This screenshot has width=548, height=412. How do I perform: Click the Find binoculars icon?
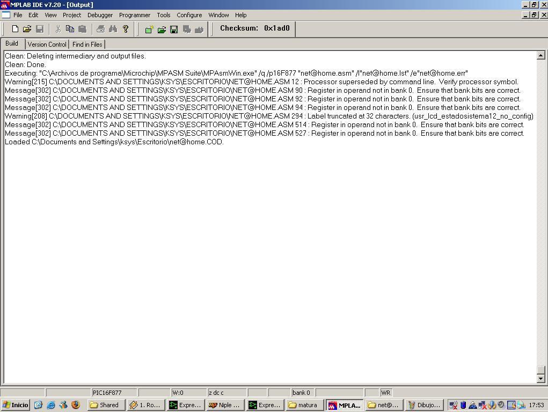(113, 29)
